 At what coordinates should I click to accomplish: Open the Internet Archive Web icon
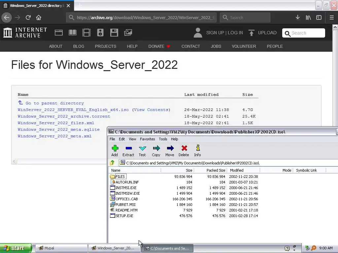click(59, 33)
